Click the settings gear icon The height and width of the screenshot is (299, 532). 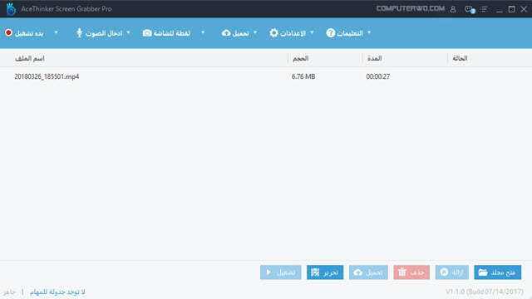273,33
